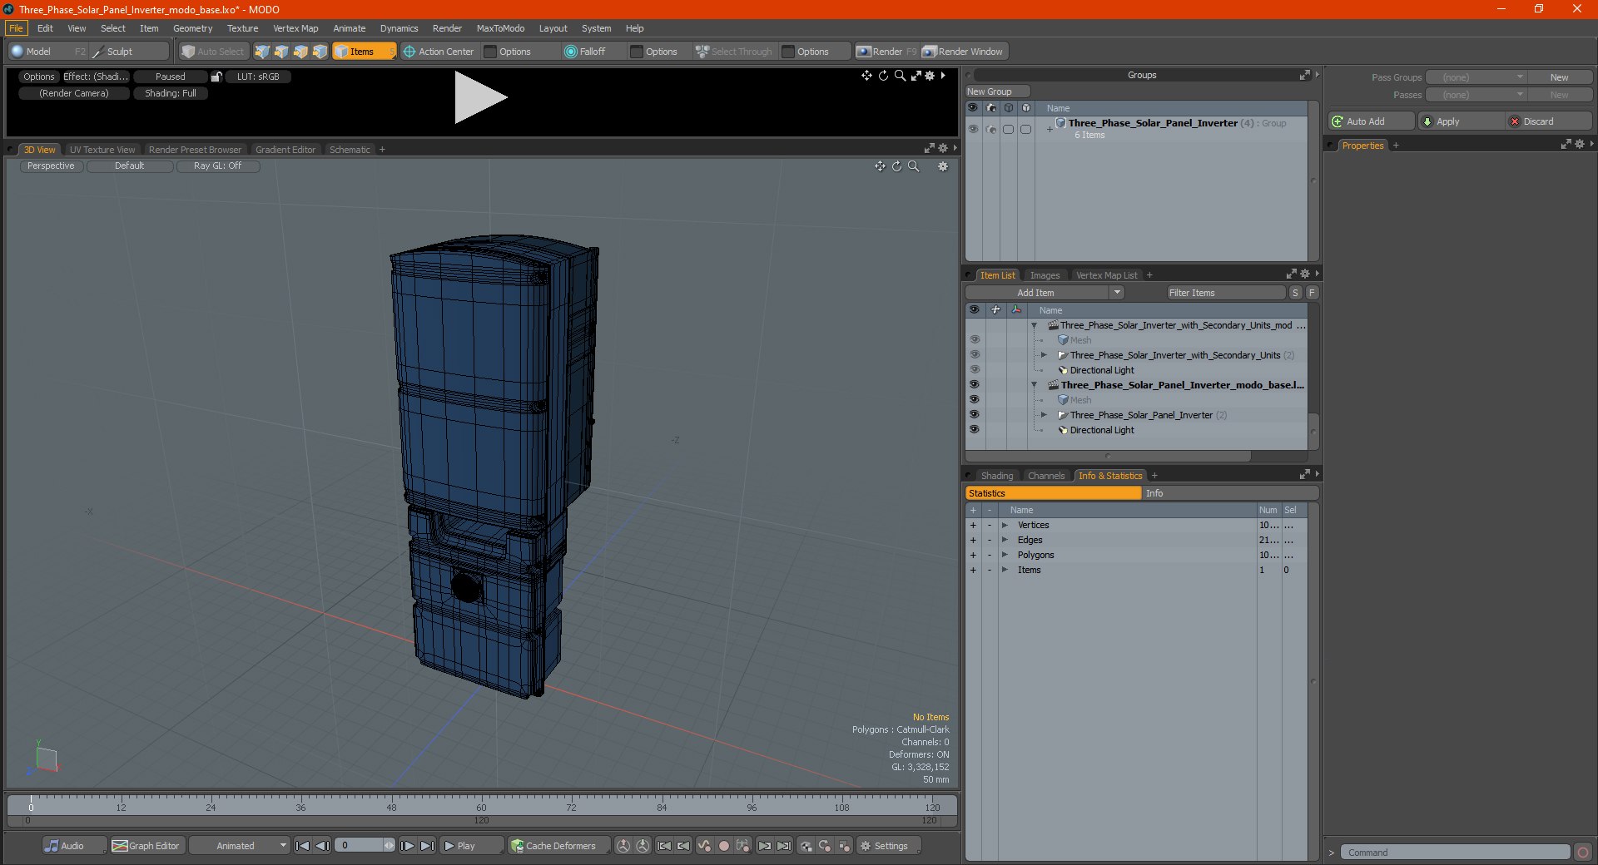The height and width of the screenshot is (865, 1598).
Task: Open 3D viewport settings gear
Action: [943, 166]
